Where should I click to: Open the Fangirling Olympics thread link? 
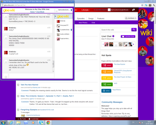[29, 110]
